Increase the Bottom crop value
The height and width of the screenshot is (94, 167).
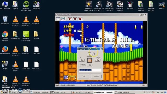click(x=91, y=65)
